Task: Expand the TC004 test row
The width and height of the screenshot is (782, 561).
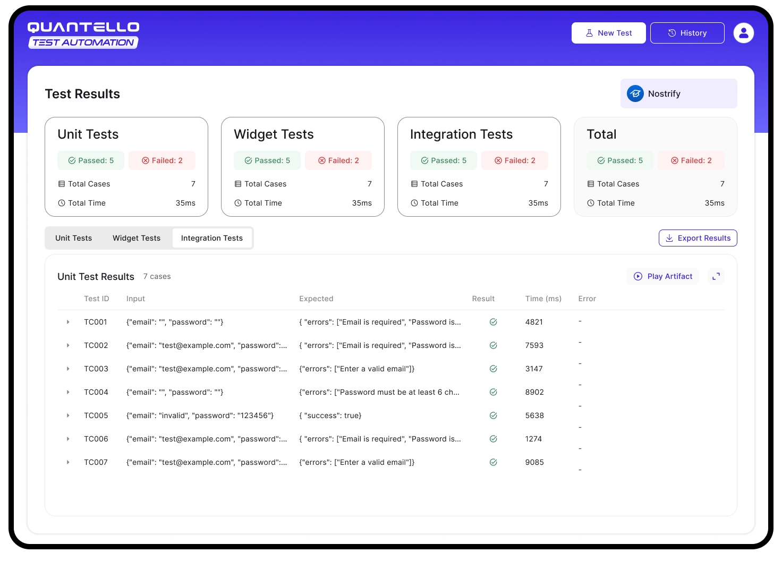Action: 68,392
